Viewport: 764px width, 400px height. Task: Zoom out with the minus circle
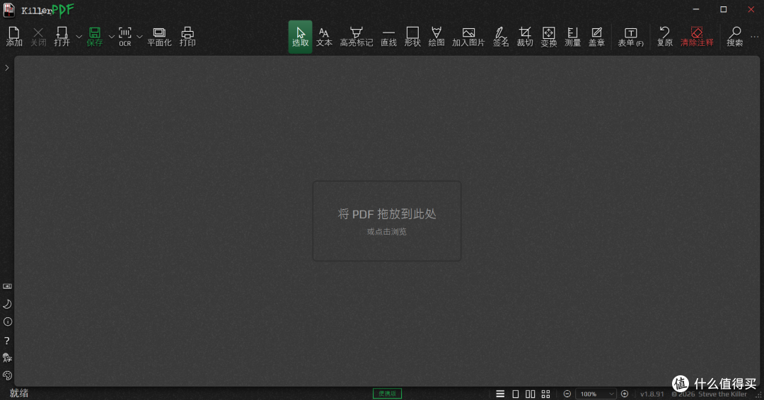(567, 394)
